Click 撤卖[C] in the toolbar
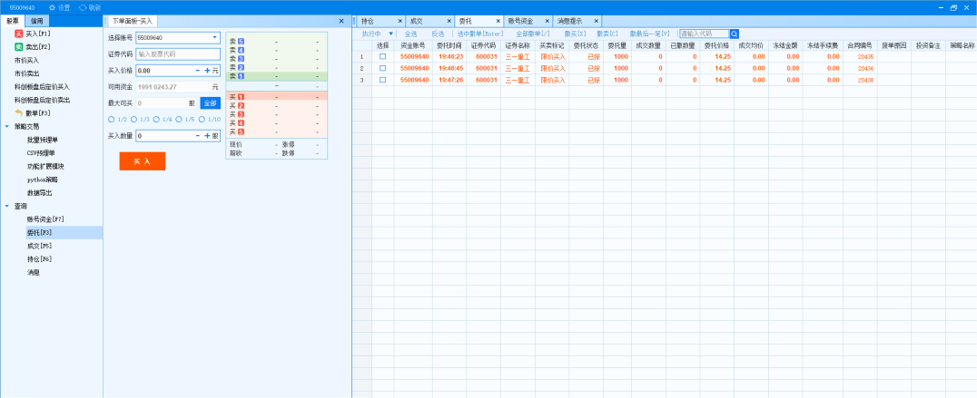The width and height of the screenshot is (977, 398). click(607, 34)
